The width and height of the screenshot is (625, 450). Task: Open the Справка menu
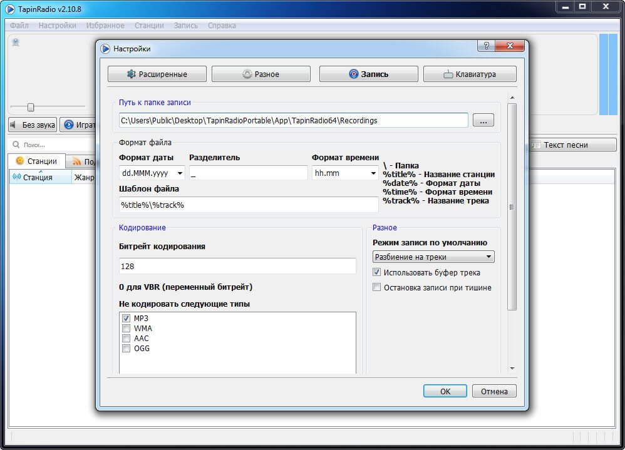click(x=222, y=26)
